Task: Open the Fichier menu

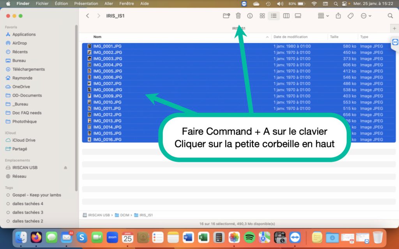Action: pyautogui.click(x=42, y=4)
